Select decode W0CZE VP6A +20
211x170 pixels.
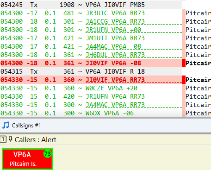coord(91,88)
